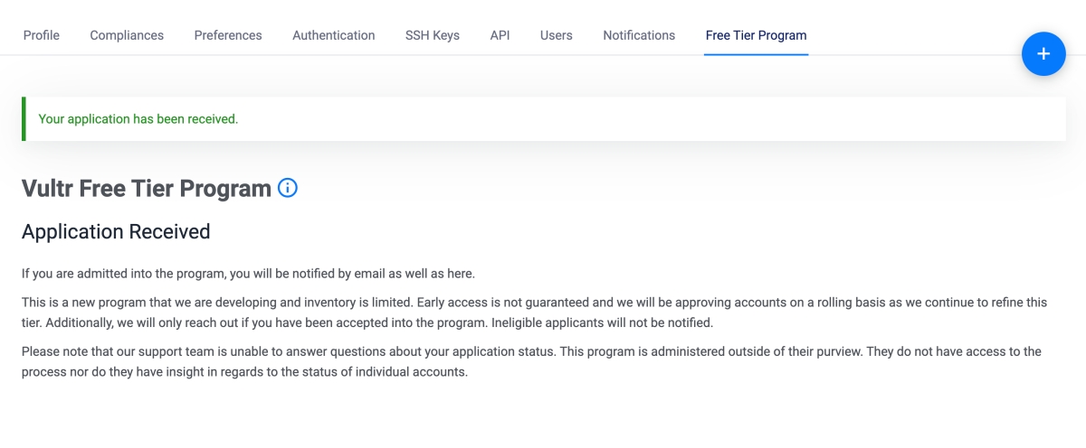This screenshot has width=1086, height=448.
Task: View the Notifications tab
Action: [x=639, y=35]
